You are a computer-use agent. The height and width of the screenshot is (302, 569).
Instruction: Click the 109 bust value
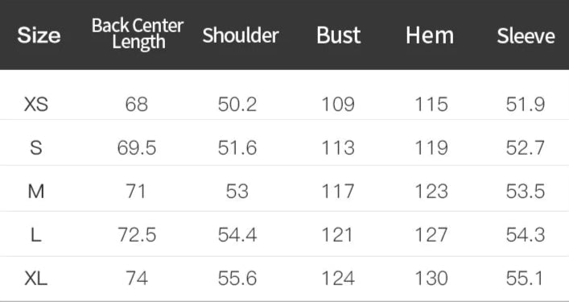[x=338, y=105]
